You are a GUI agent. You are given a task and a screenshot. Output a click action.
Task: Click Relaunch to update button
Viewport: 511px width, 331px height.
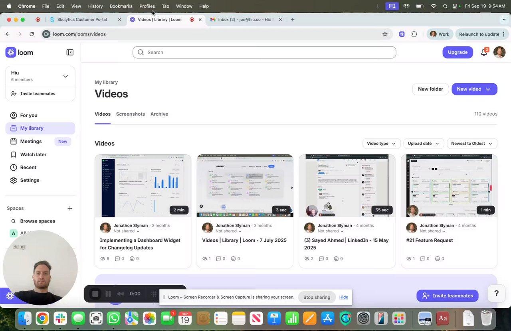point(482,34)
